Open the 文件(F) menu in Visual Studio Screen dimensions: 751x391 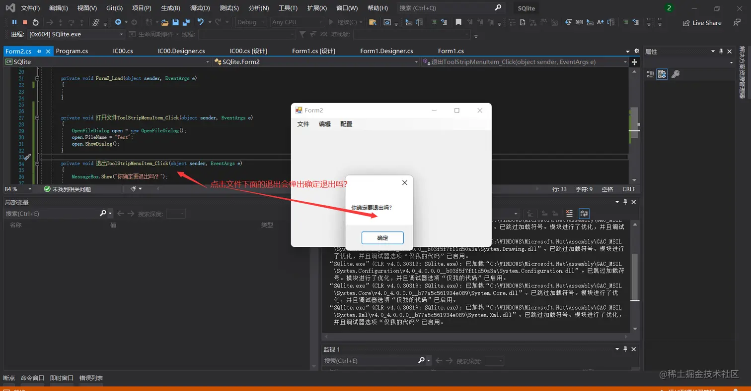(x=31, y=8)
